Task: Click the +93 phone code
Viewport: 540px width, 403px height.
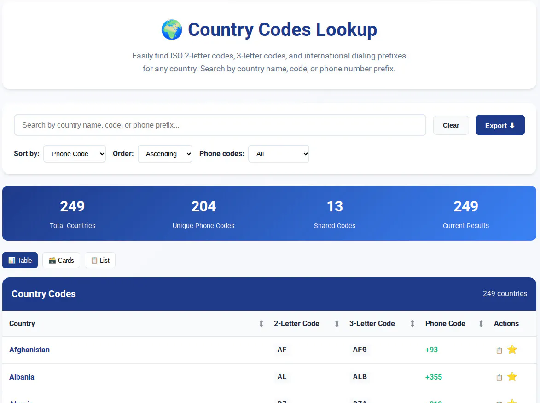Action: [x=431, y=350]
